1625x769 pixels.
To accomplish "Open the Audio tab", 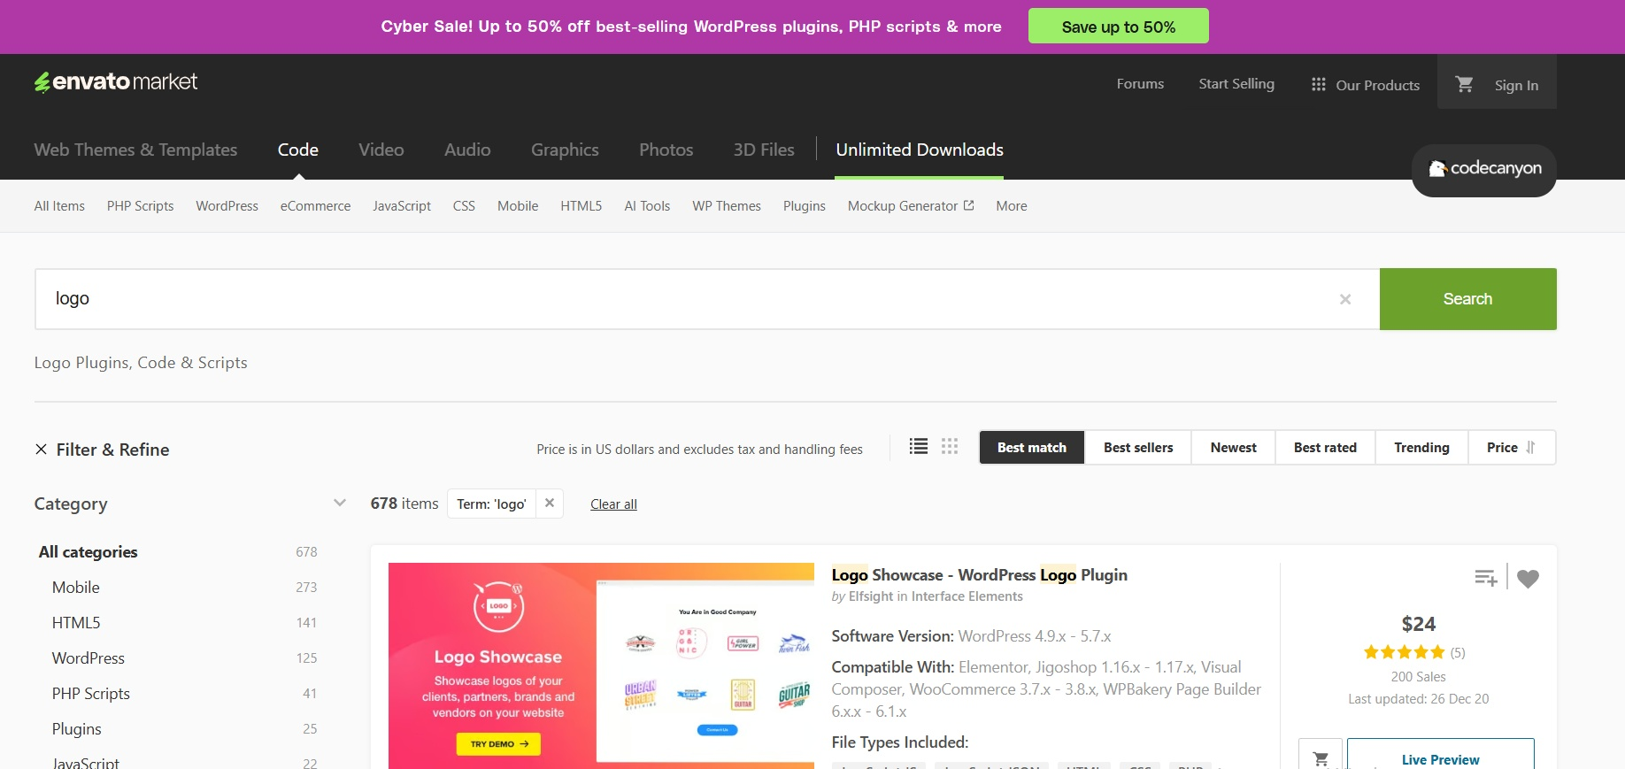I will click(467, 150).
